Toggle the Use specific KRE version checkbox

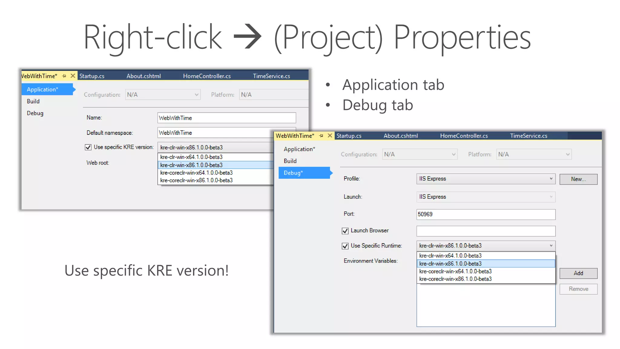[88, 147]
